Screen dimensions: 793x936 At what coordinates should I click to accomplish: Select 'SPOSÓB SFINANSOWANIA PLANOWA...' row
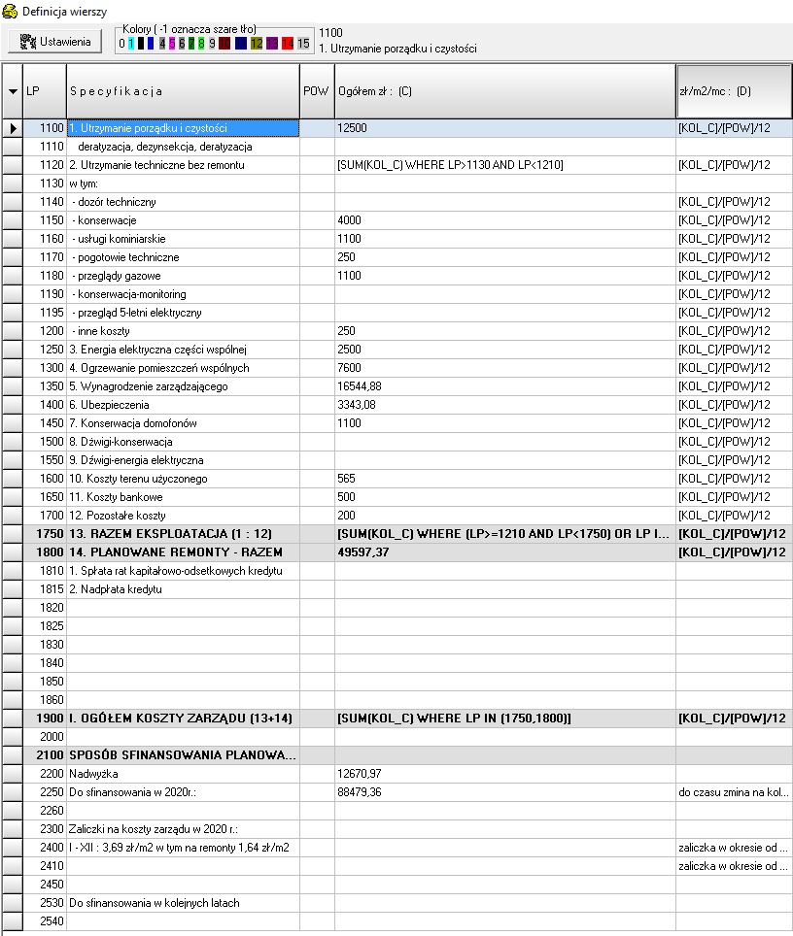tap(183, 755)
